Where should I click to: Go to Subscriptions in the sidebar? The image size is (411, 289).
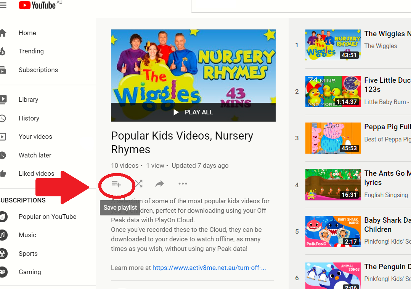tap(38, 70)
